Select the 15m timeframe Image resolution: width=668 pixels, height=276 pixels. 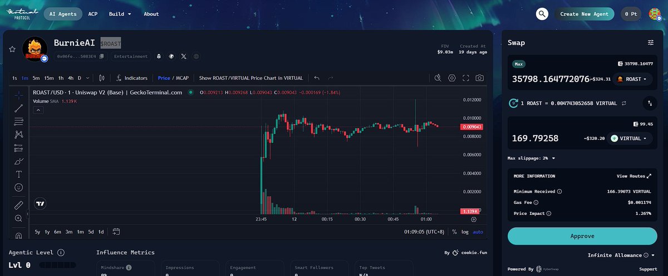[x=49, y=78]
